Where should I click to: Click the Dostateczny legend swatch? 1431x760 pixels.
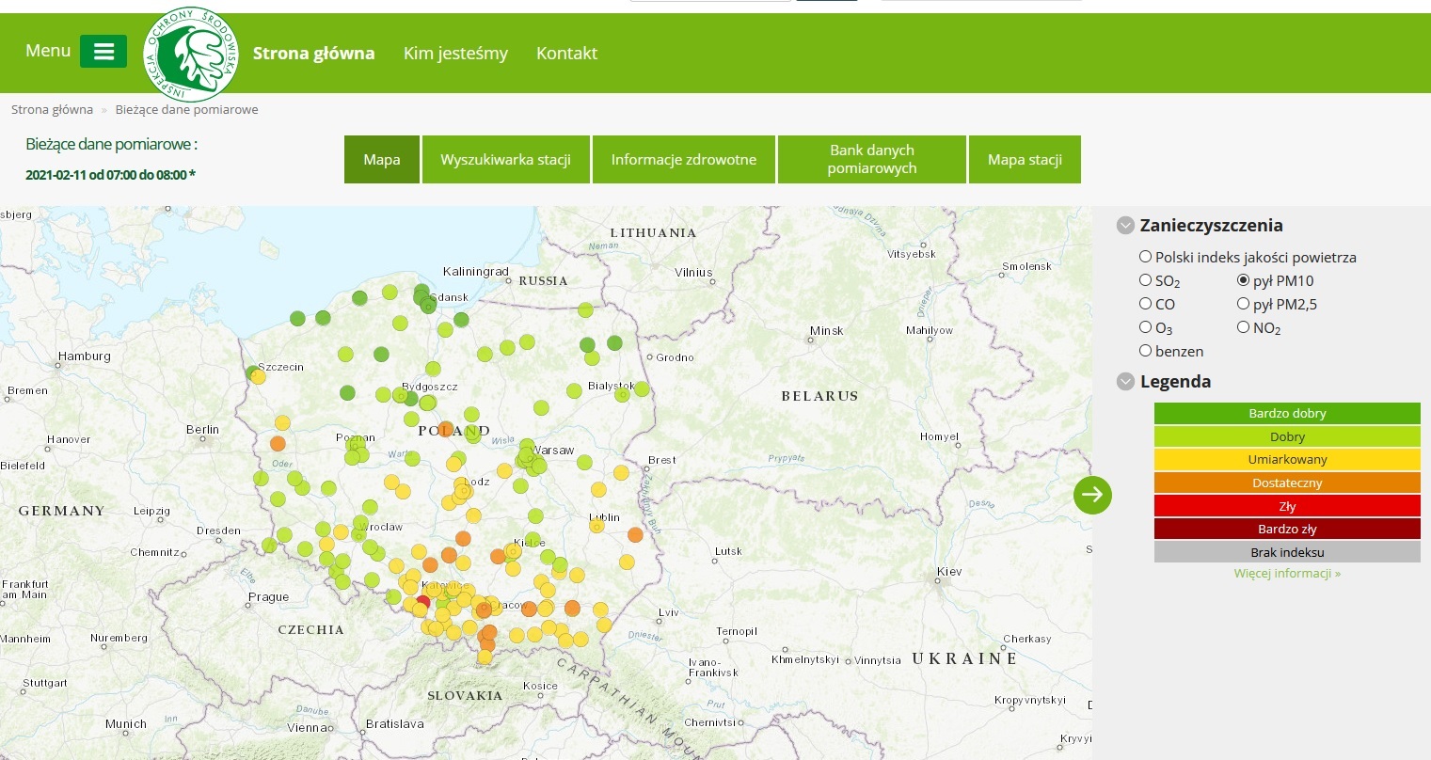(x=1287, y=483)
